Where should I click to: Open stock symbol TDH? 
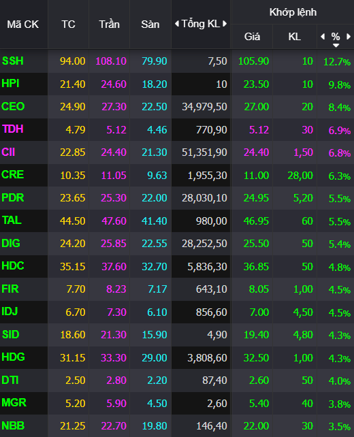[12, 129]
